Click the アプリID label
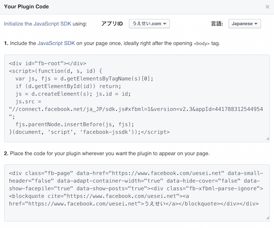The height and width of the screenshot is (228, 274). point(112,24)
